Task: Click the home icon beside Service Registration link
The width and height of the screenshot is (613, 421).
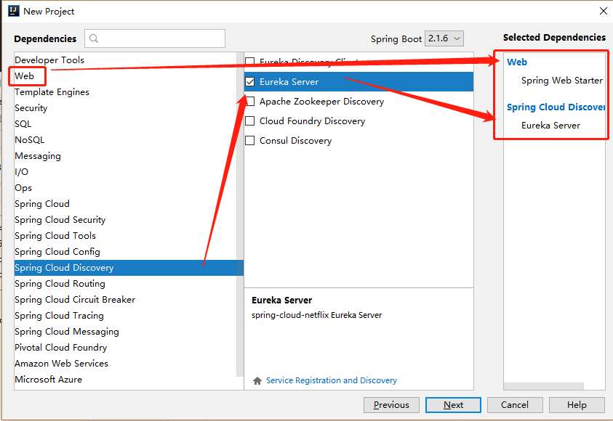Action: tap(257, 380)
